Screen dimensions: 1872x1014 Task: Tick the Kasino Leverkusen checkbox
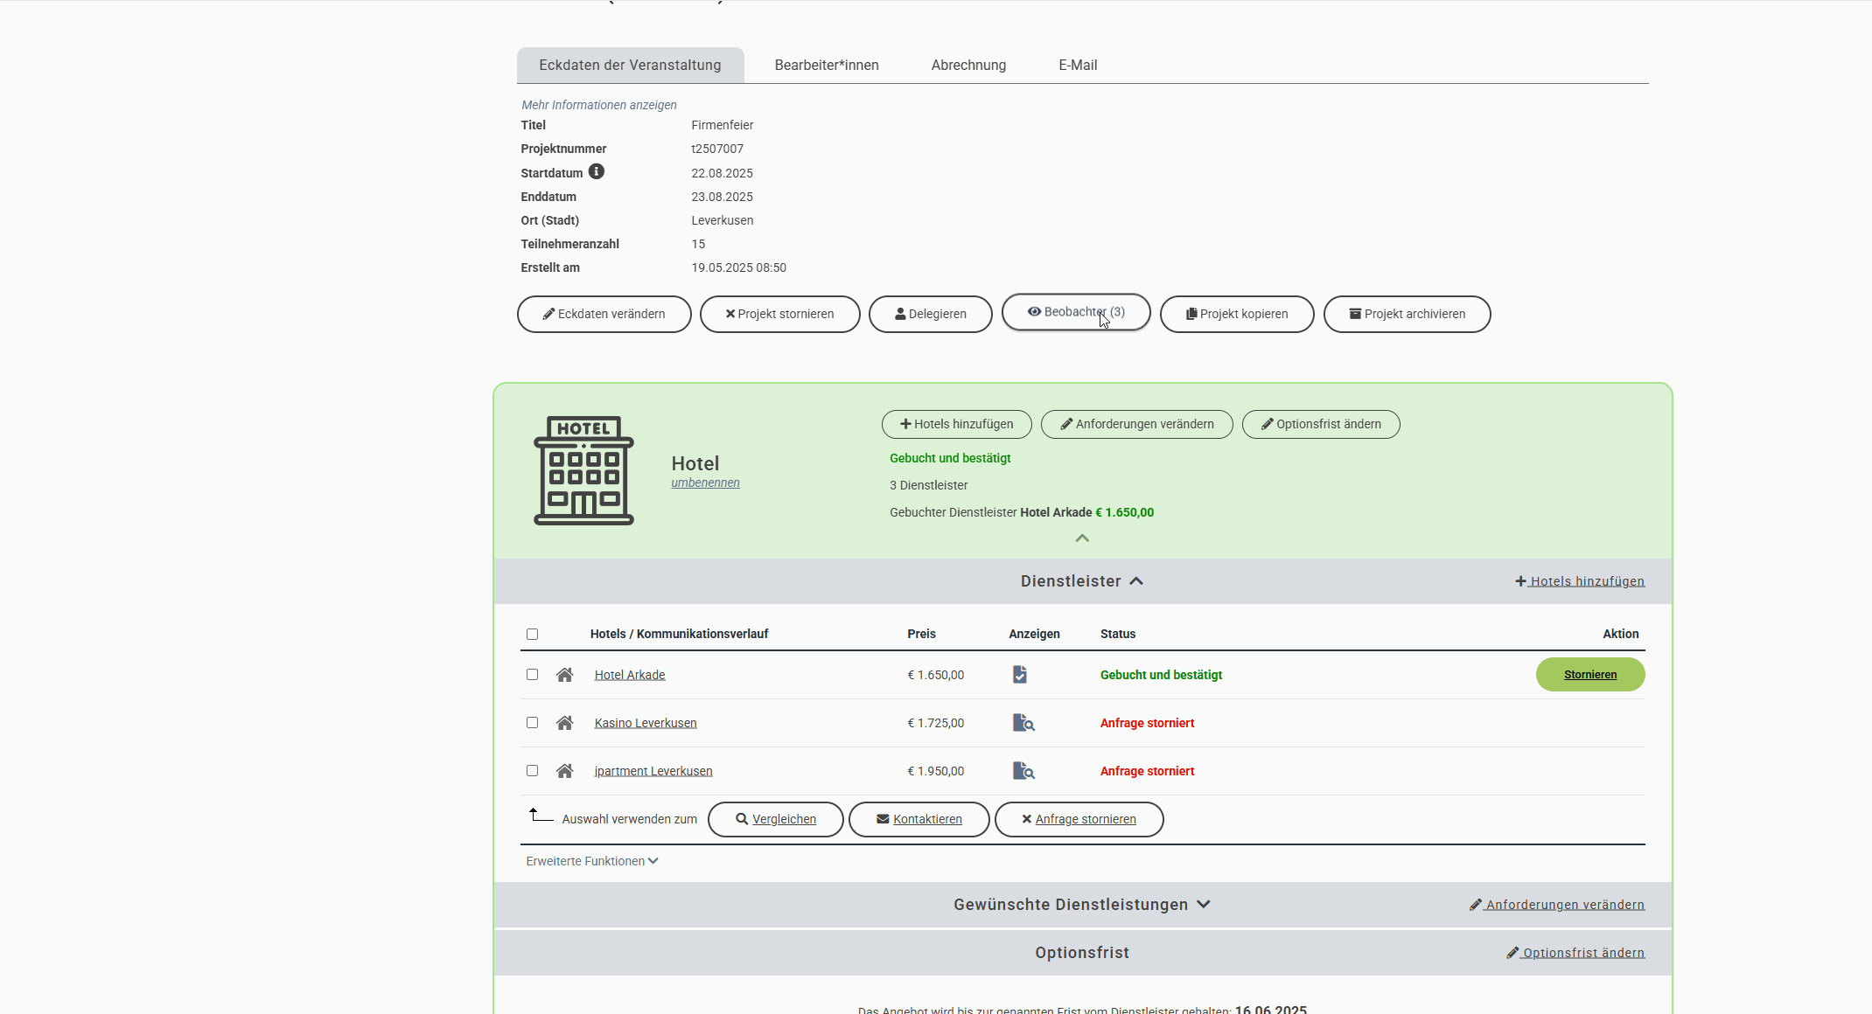pos(532,723)
